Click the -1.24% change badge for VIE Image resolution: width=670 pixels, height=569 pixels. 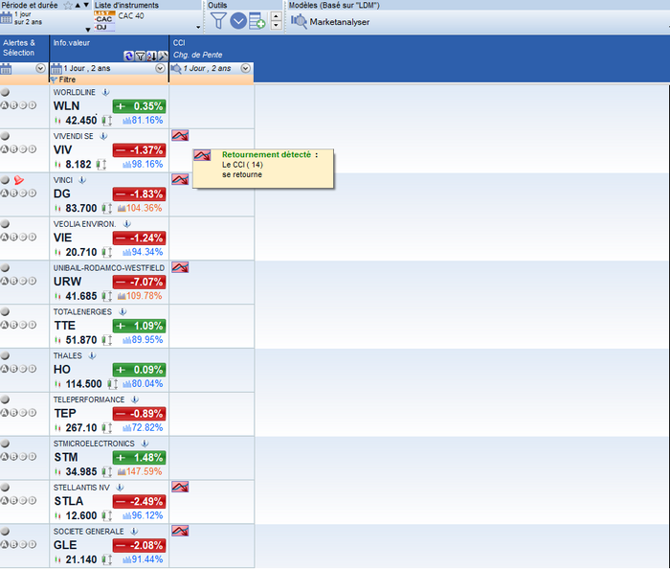coord(140,239)
